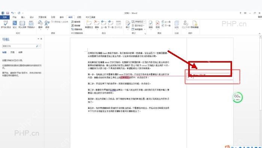The image size is (262, 148).
Task: Click the Redo icon in quick access toolbar
Action: click(x=19, y=13)
